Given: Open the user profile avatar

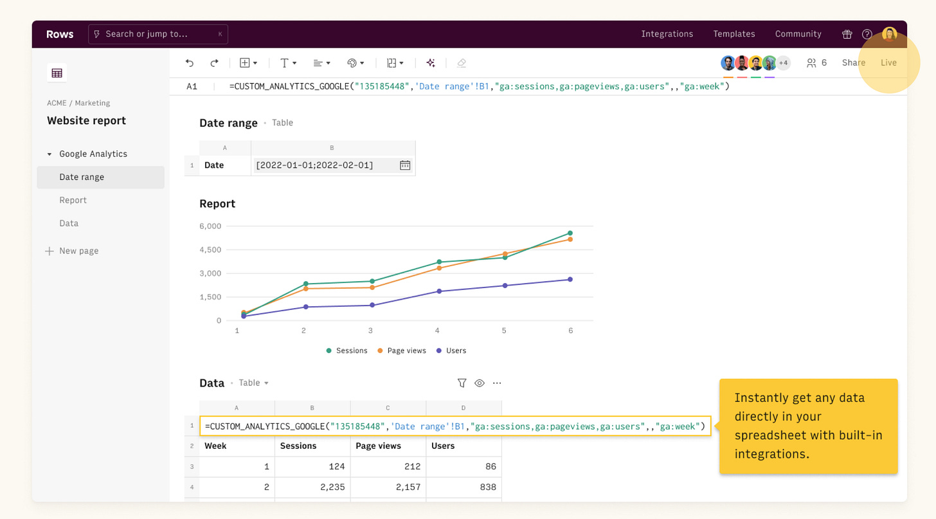Looking at the screenshot, I should click(x=889, y=34).
